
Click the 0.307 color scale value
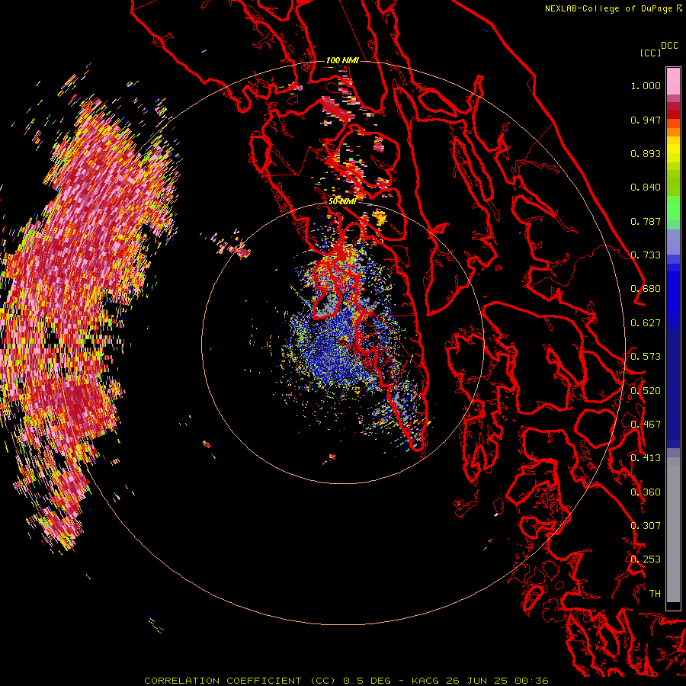[x=646, y=525]
